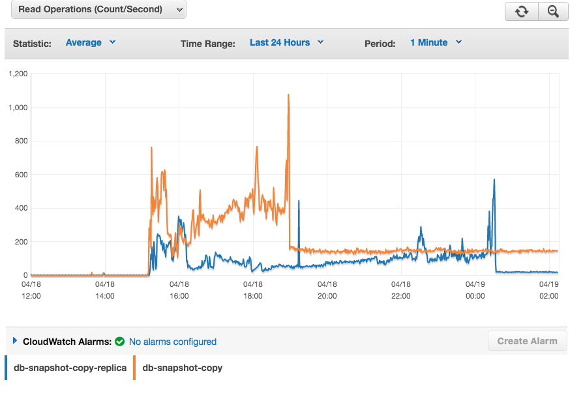Click the CloudWatch Alarms: heading text

click(x=67, y=342)
